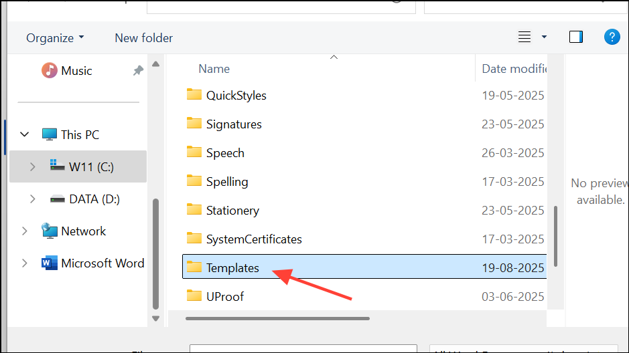This screenshot has height=353, width=629.
Task: Click the New folder button
Action: pos(143,38)
